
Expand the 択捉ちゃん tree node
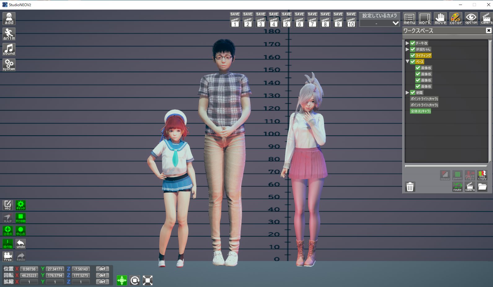tap(407, 49)
